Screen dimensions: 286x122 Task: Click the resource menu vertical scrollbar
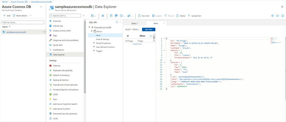[85, 57]
